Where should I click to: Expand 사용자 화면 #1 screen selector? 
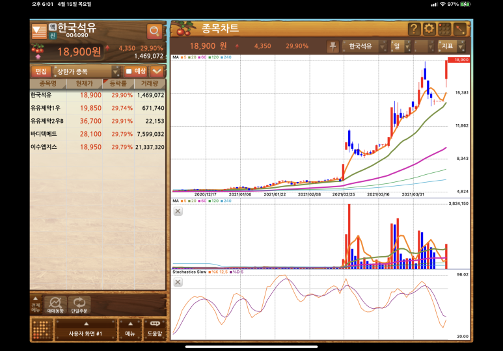pos(85,330)
